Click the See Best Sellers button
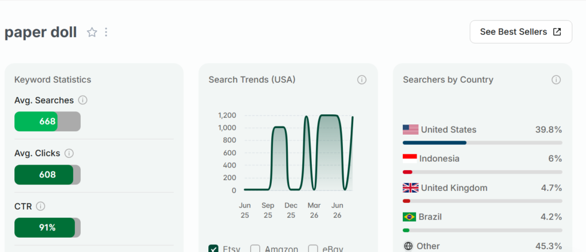 pyautogui.click(x=521, y=32)
